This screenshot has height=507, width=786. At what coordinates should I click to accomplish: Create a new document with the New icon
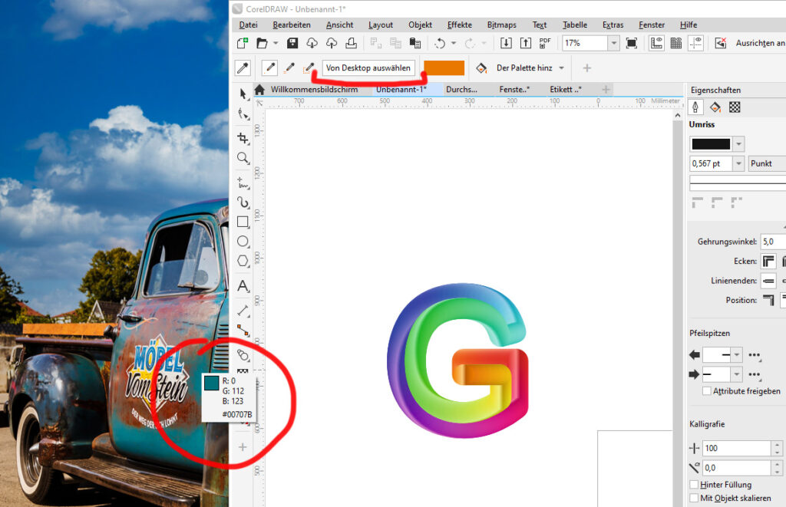coord(243,43)
